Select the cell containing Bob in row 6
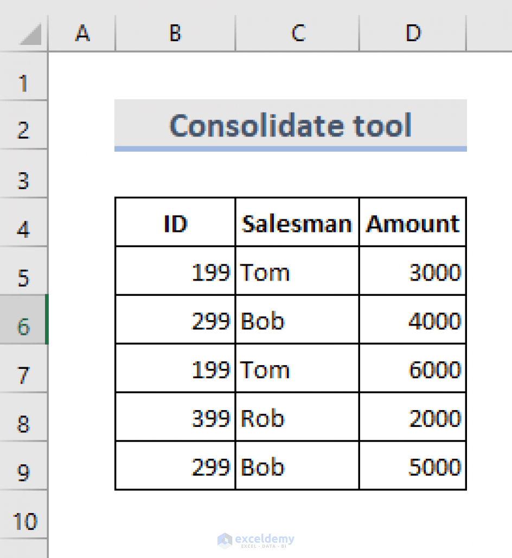 pos(297,319)
